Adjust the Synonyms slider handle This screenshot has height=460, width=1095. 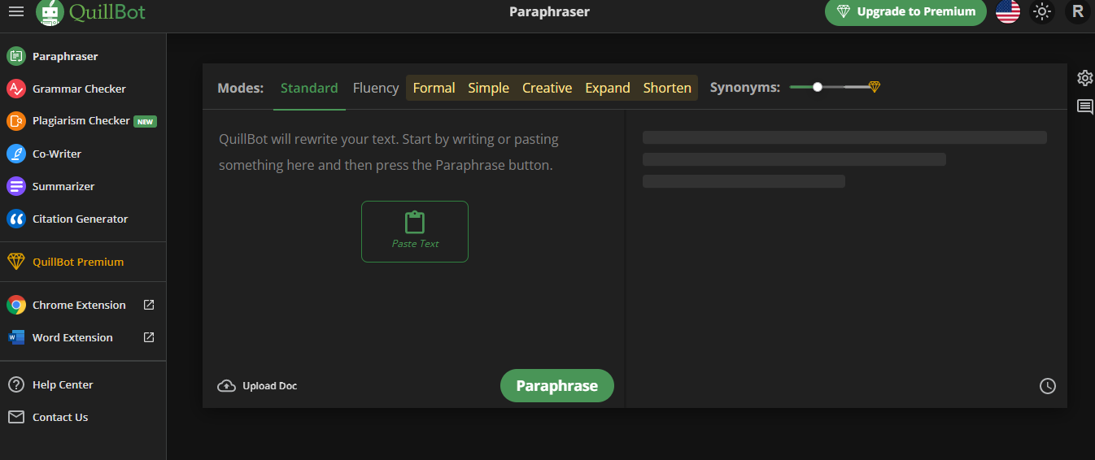(818, 87)
